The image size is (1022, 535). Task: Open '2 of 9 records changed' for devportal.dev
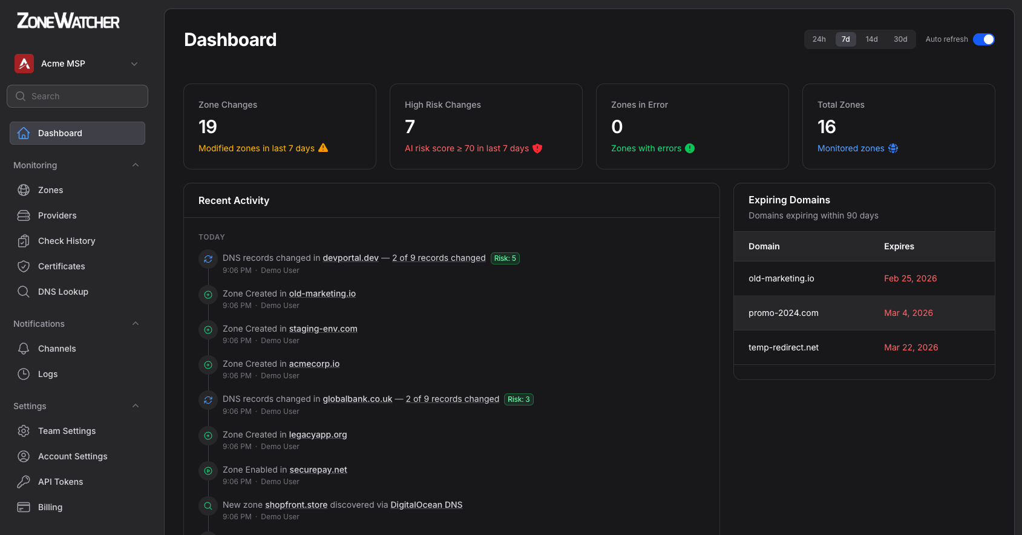[439, 258]
